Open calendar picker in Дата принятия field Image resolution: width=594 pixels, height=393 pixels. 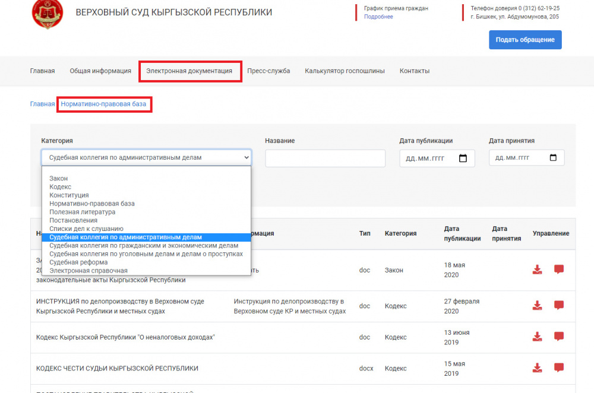click(x=553, y=158)
